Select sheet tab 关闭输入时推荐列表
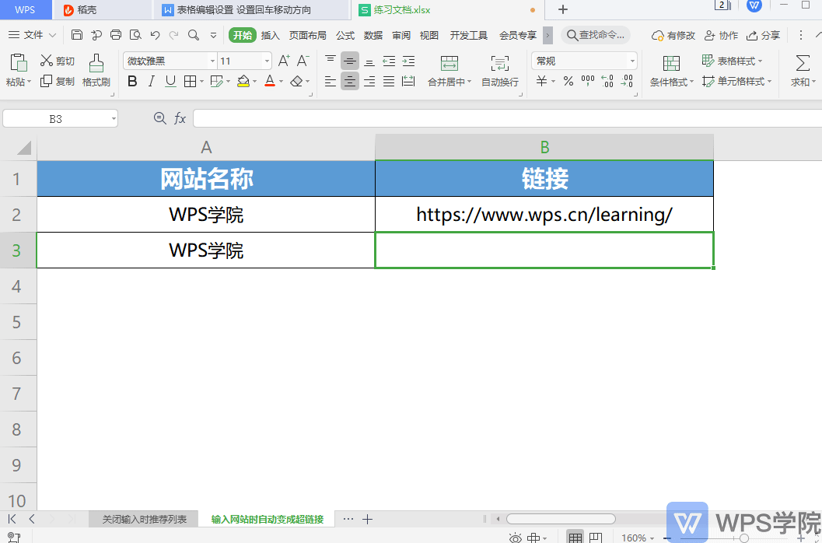This screenshot has height=543, width=822. (x=144, y=520)
